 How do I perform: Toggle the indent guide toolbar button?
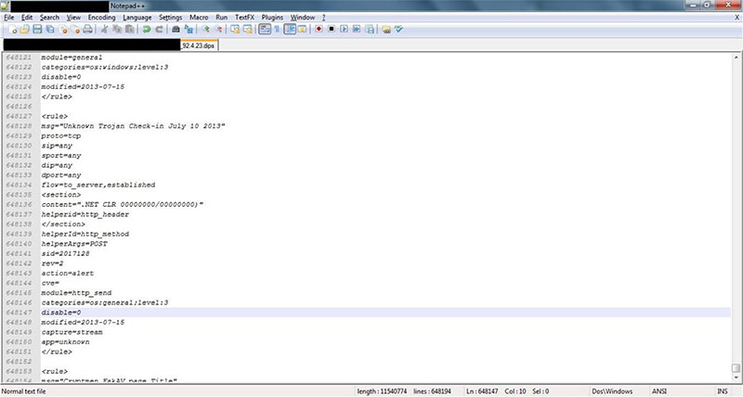click(x=290, y=30)
